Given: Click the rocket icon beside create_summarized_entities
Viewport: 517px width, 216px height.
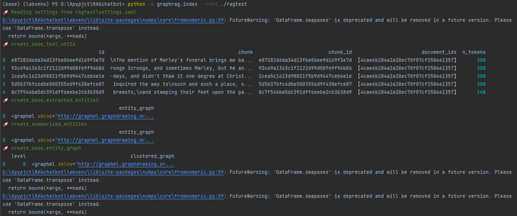Looking at the screenshot, I should (x=5, y=124).
